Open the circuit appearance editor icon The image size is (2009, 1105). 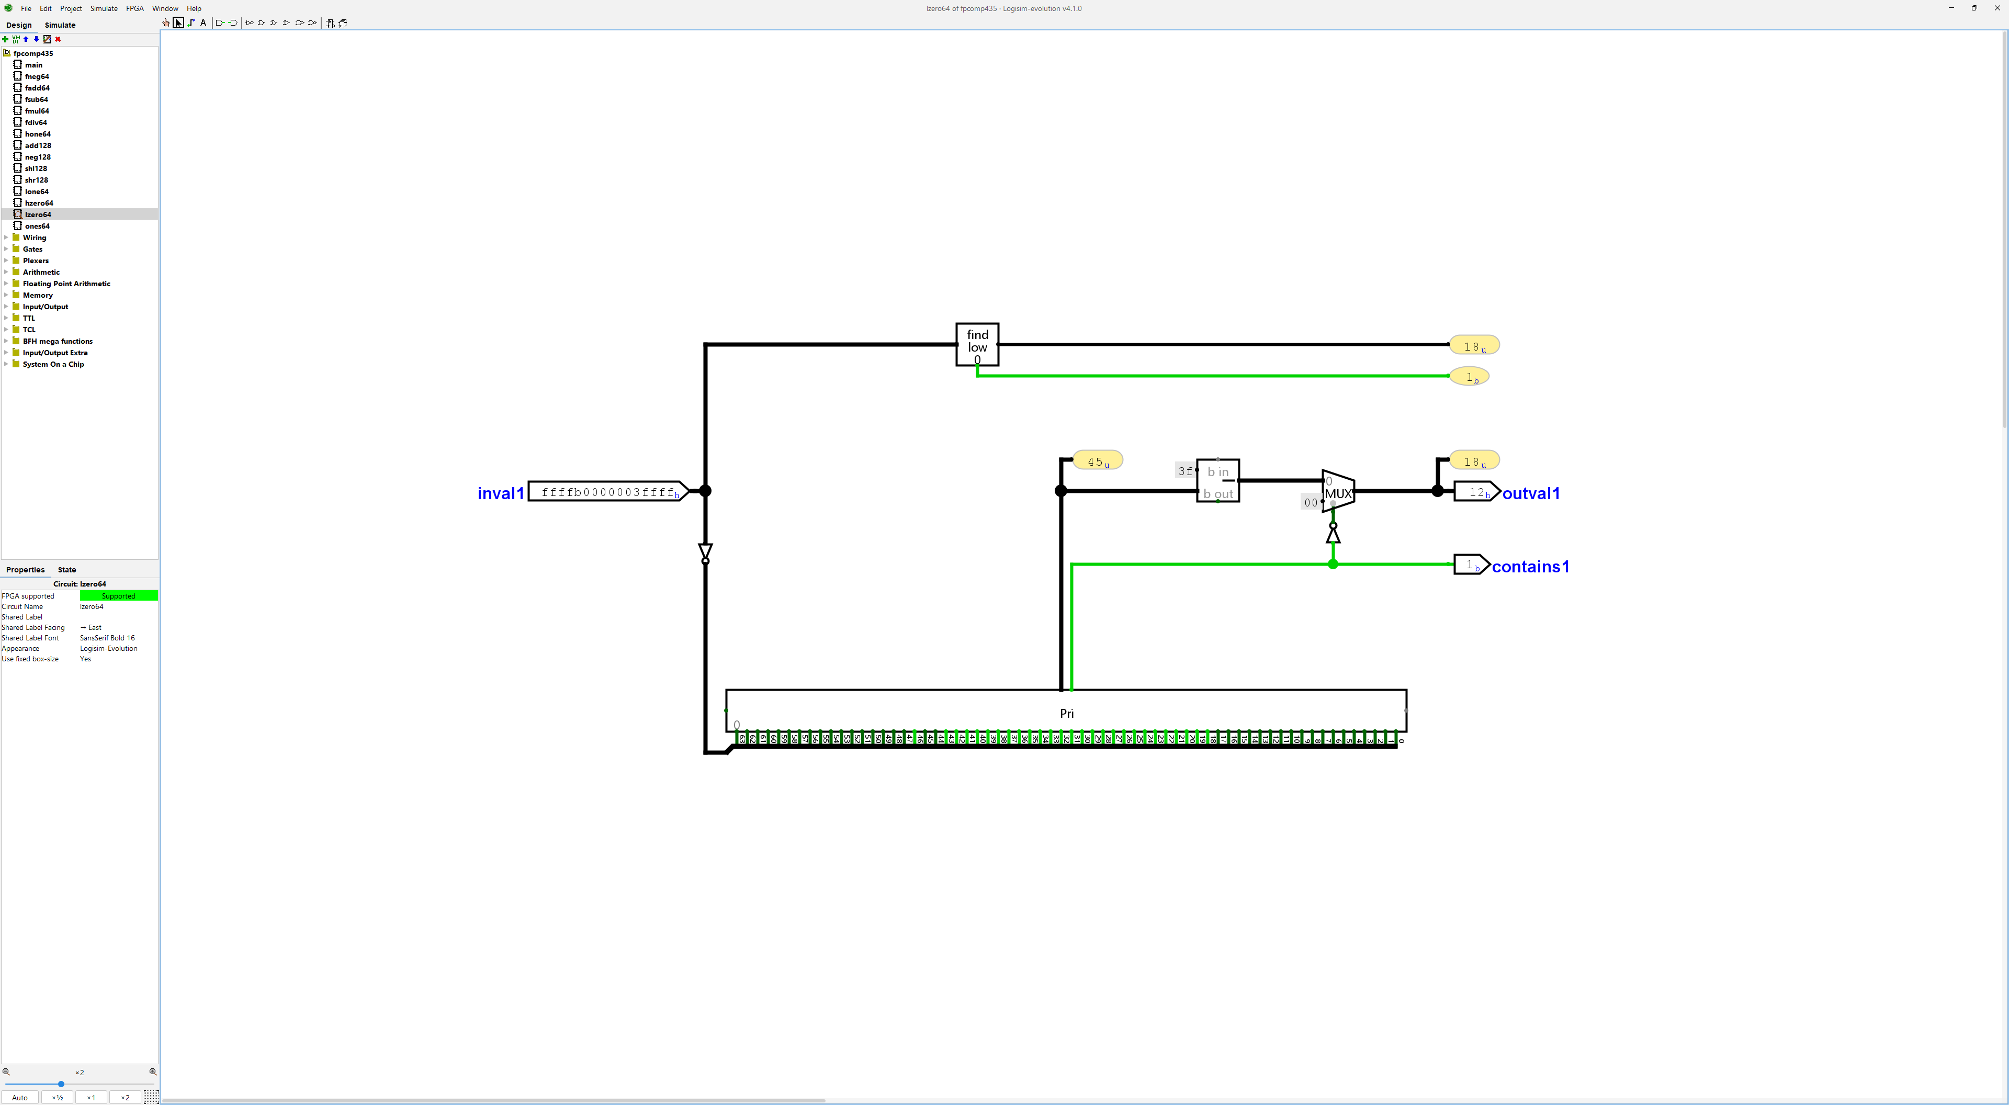click(342, 24)
